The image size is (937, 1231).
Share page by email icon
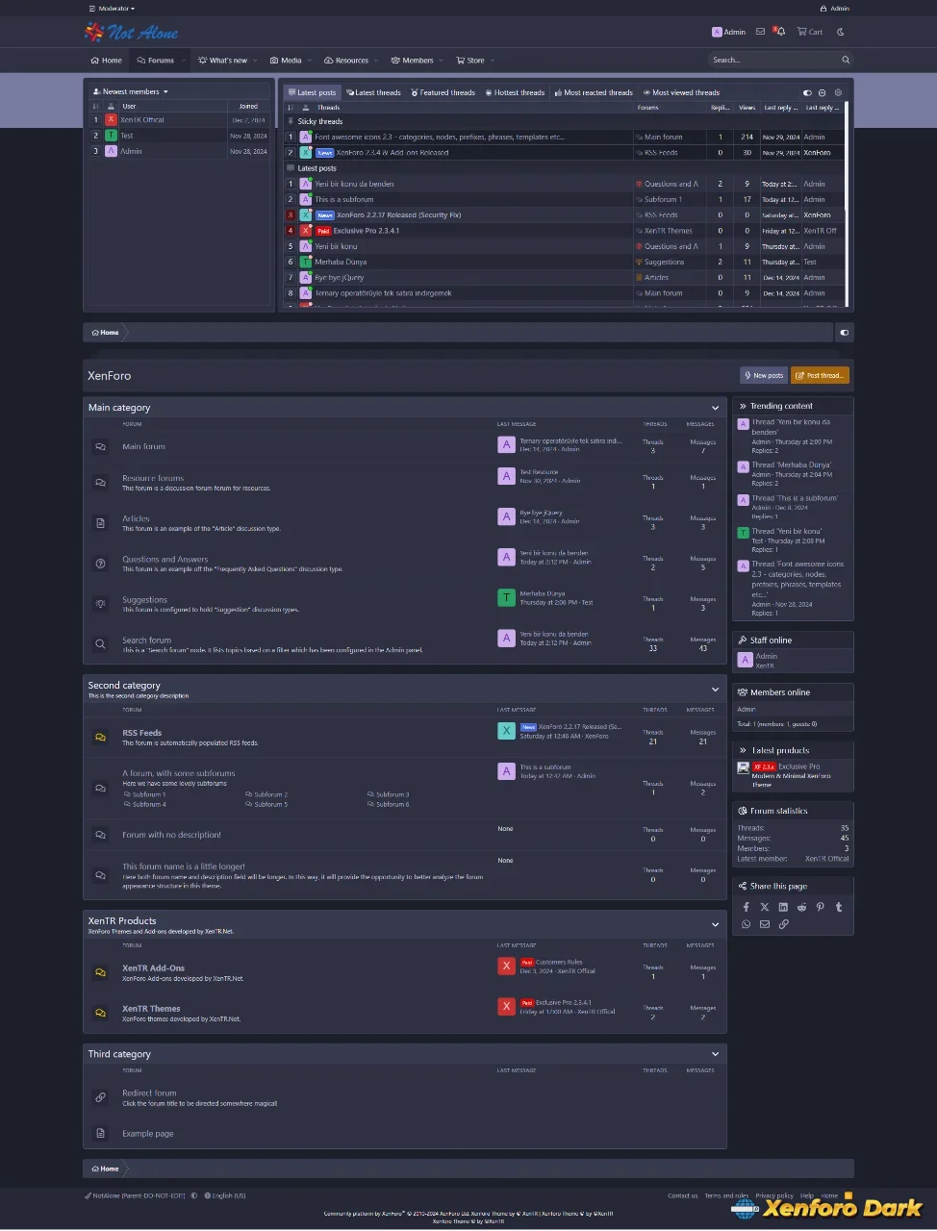(765, 924)
